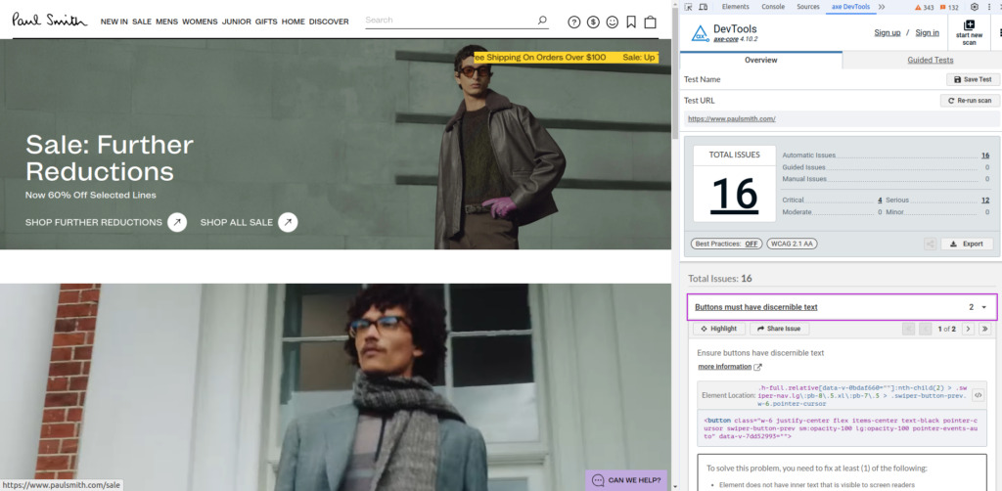Click the search magnifier icon

coord(542,21)
